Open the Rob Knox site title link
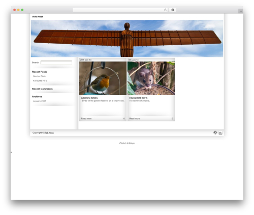 click(x=38, y=17)
